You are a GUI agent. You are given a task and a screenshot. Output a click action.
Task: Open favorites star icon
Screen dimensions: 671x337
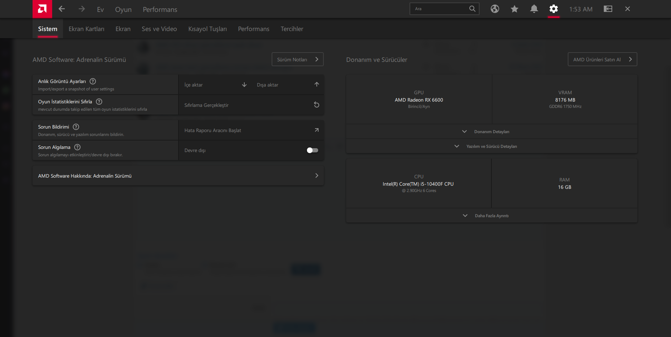[x=514, y=9]
